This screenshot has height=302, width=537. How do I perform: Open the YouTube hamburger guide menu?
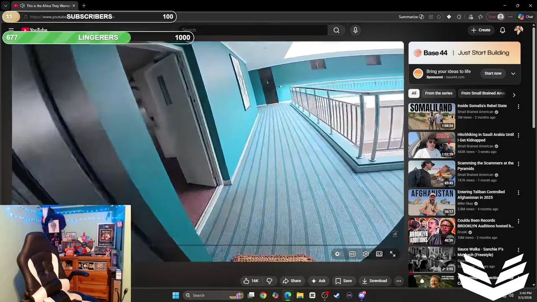11,30
